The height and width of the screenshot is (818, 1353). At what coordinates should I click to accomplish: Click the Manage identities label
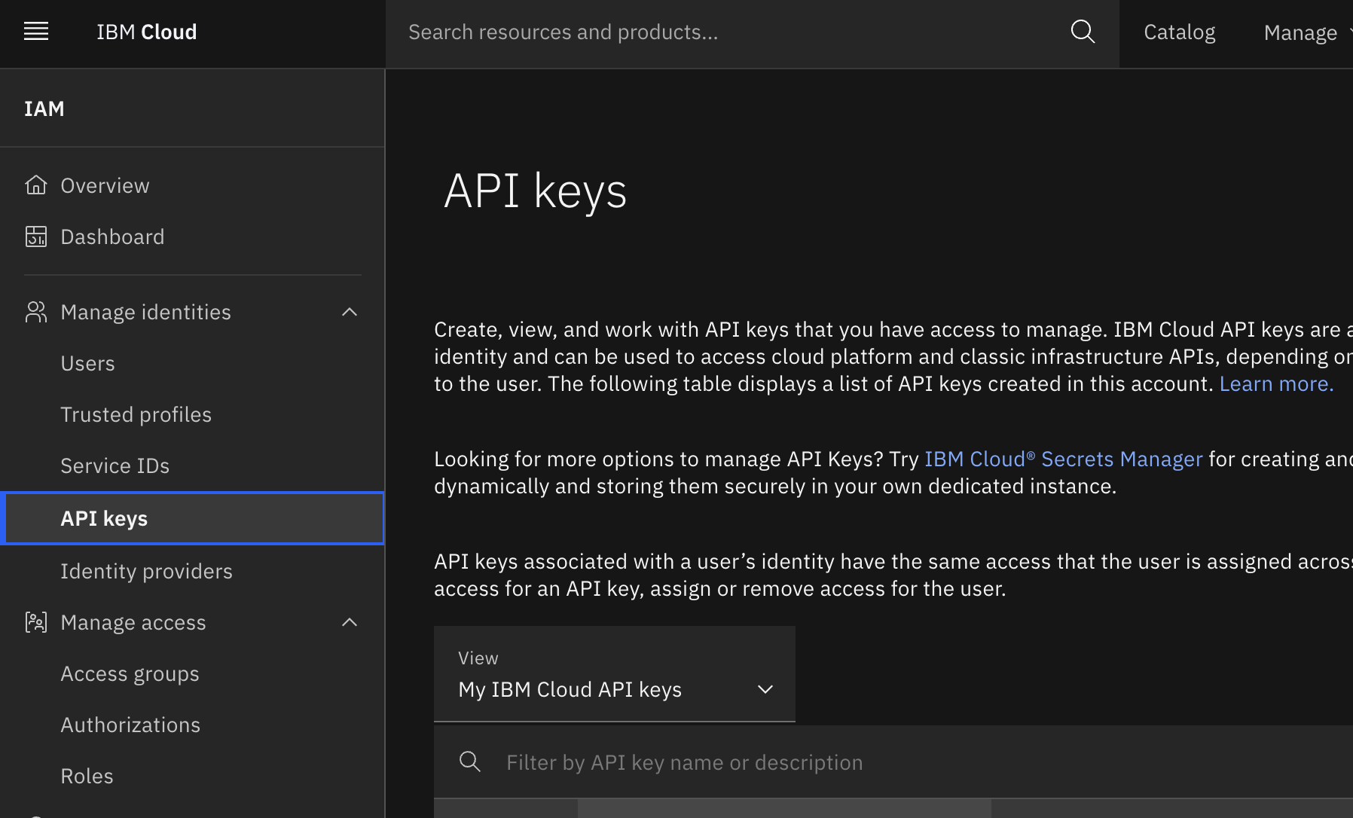(145, 312)
